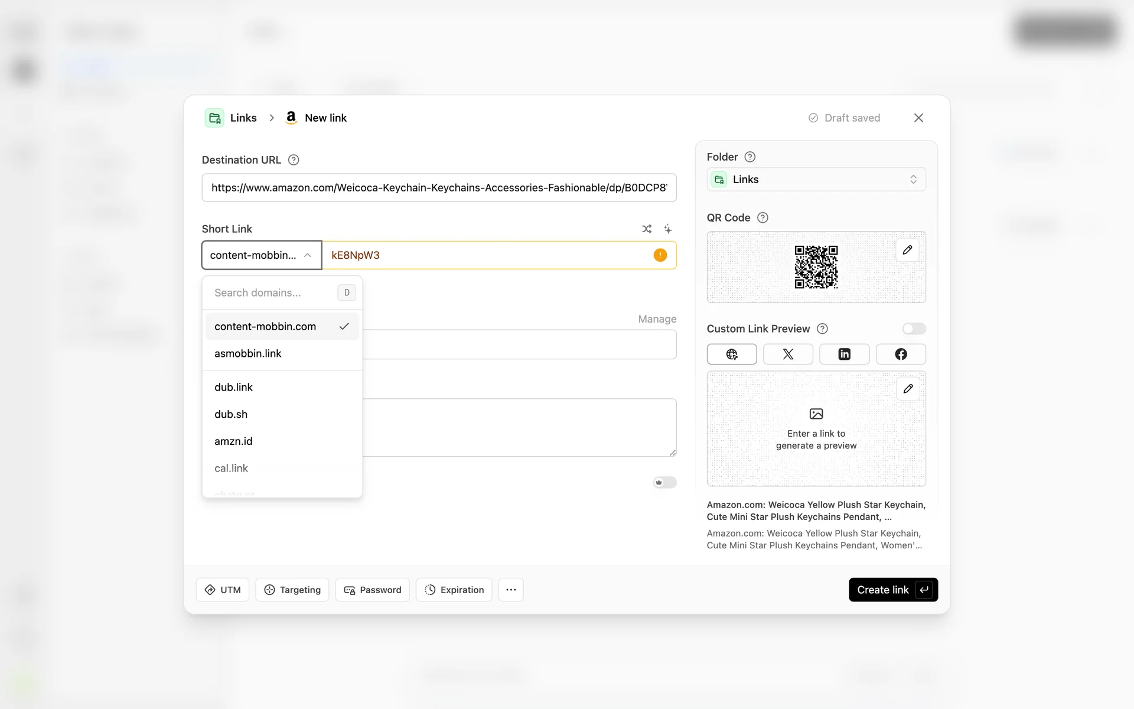Edit the QR code with pencil icon
Image resolution: width=1134 pixels, height=709 pixels.
[907, 250]
